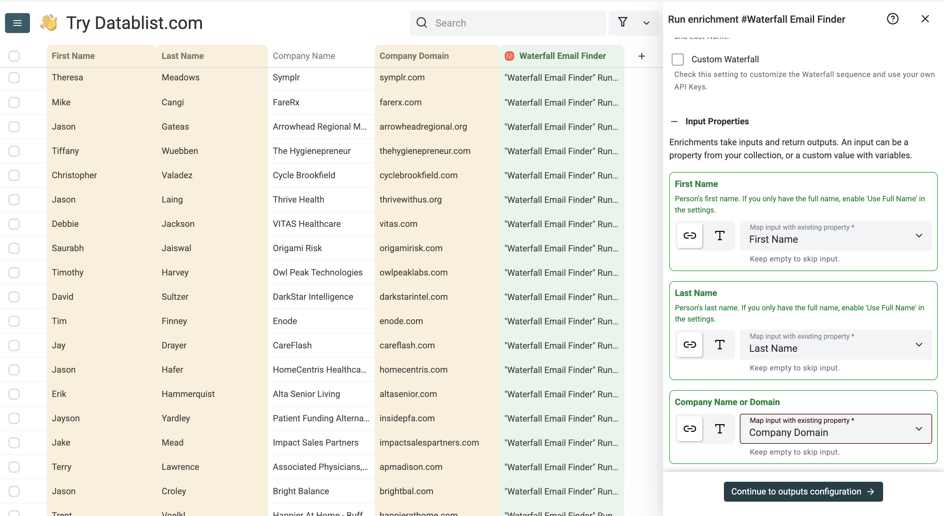Viewport: 944px width, 516px height.
Task: Select the 'Yardley' last name cell
Action: click(212, 418)
